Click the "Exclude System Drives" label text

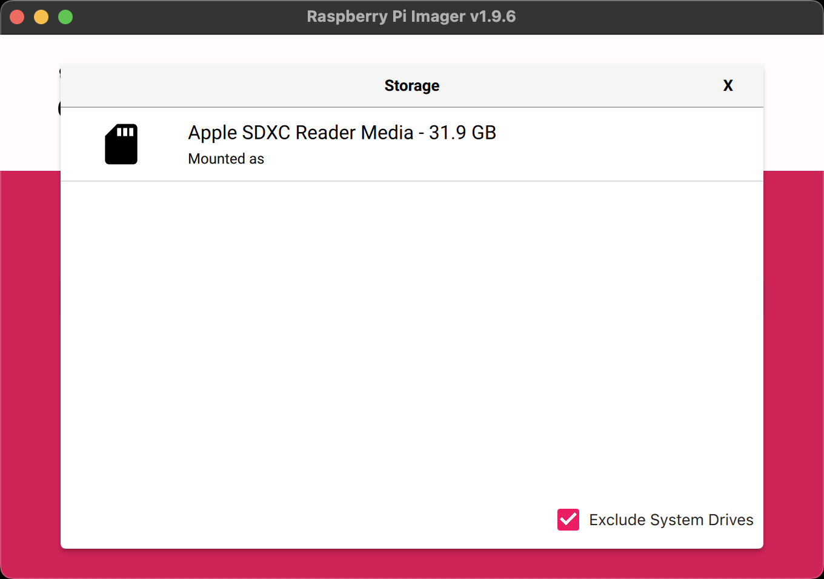point(671,520)
